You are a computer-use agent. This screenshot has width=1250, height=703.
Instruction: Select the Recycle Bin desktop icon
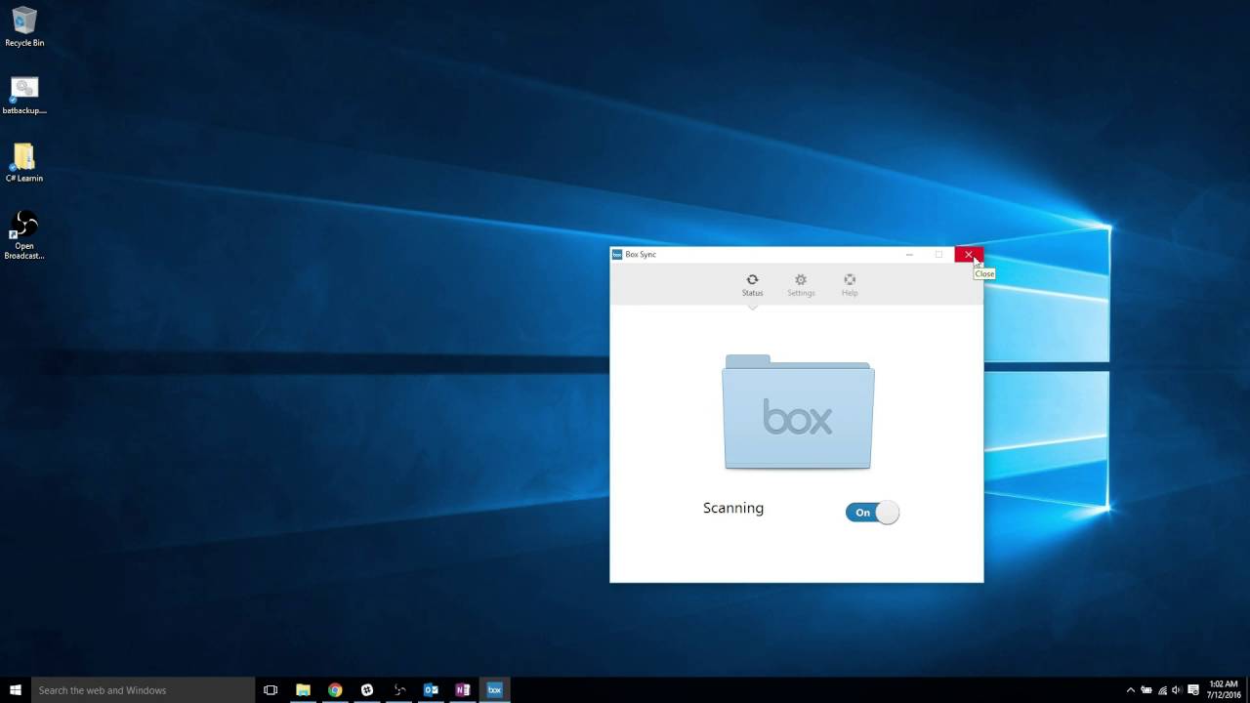24,27
